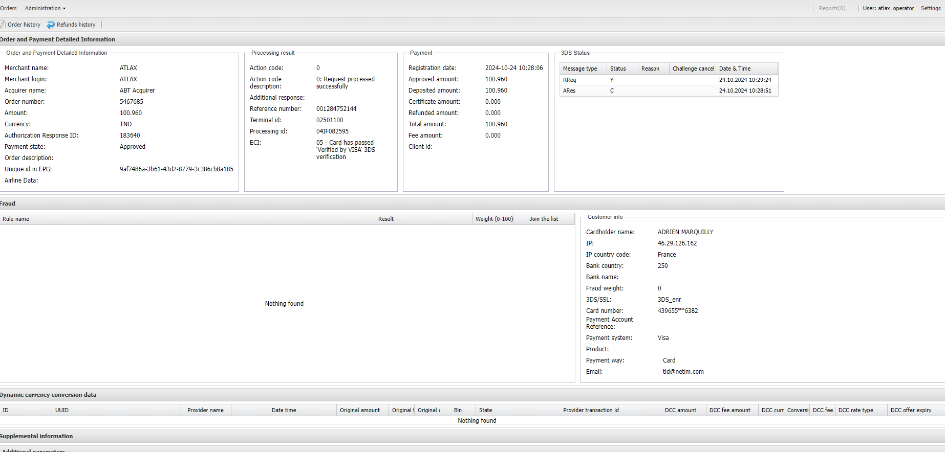
Task: Sort fraud rules by Weight (0-100)
Action: [493, 219]
